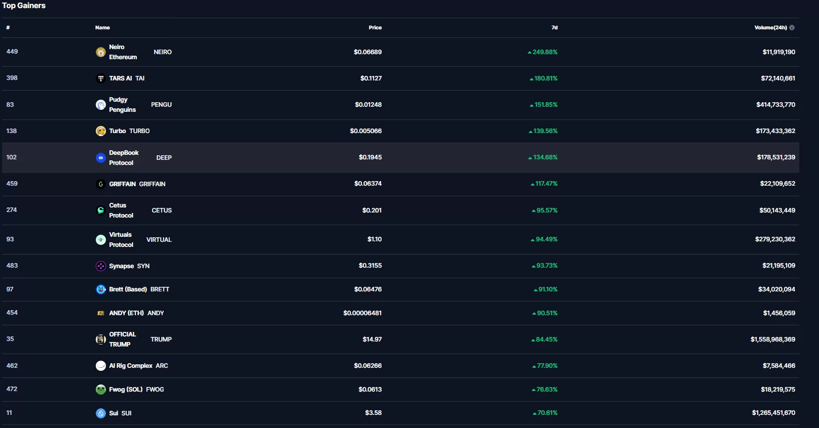Screen dimensions: 819x428
Task: Sort by the Name column header
Action: point(102,28)
